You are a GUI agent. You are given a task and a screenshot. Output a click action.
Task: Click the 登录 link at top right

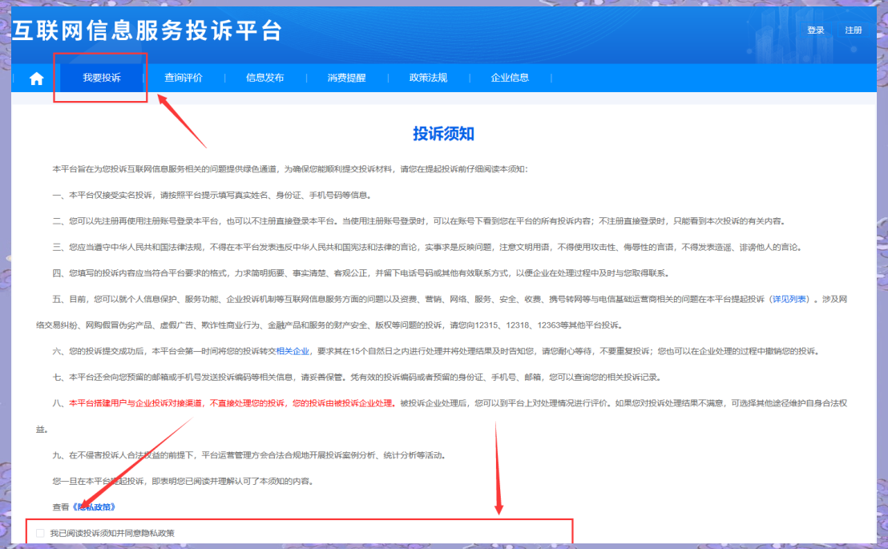pyautogui.click(x=816, y=30)
